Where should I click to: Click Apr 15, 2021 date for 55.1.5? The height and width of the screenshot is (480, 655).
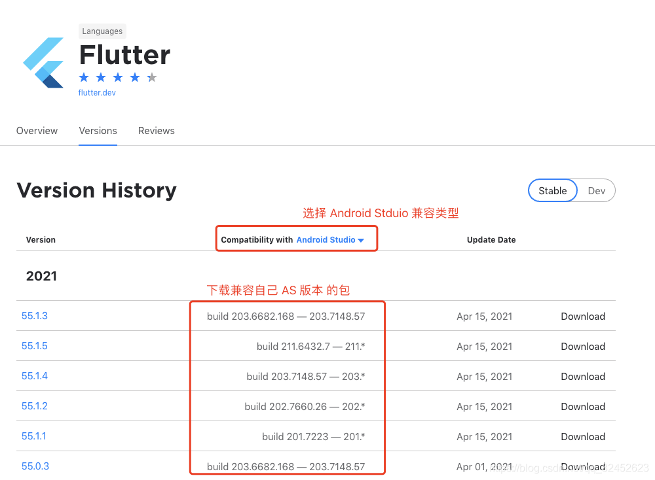pos(485,347)
